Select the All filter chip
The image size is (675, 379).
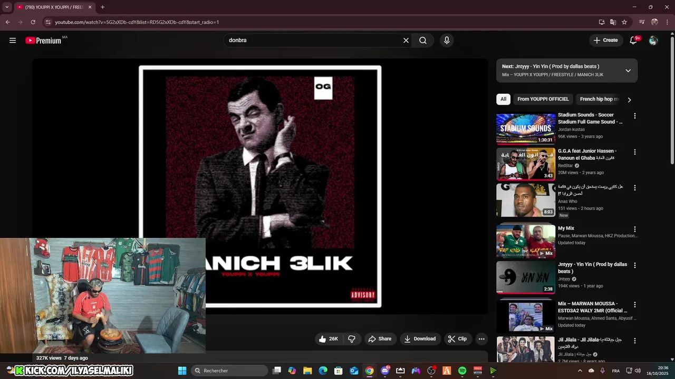503,99
